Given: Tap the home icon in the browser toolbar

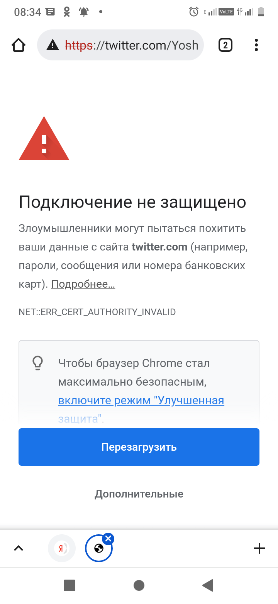Looking at the screenshot, I should pos(19,45).
